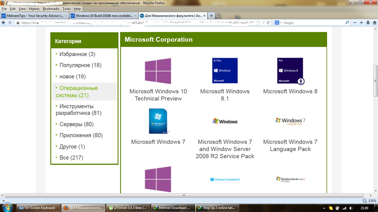Switch to On-Screen Keyboard in taskbar
This screenshot has height=212, width=378.
tap(38, 208)
